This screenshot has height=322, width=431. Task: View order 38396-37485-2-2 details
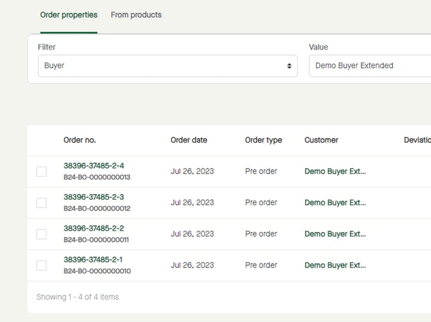click(94, 228)
